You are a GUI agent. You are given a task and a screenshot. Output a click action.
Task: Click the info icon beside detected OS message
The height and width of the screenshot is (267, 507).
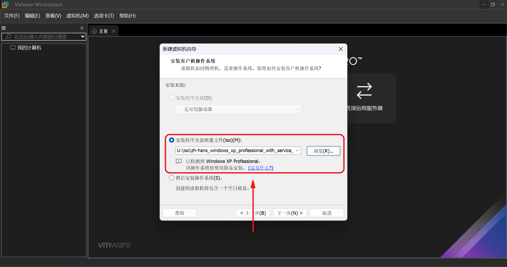[x=179, y=161]
